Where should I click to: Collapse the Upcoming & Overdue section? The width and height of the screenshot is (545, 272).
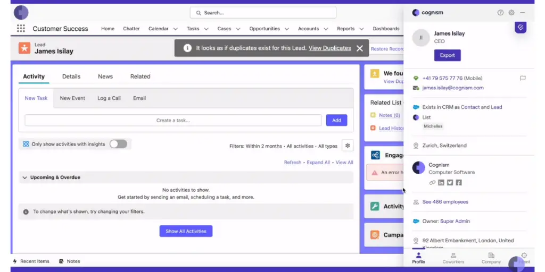[x=24, y=177]
